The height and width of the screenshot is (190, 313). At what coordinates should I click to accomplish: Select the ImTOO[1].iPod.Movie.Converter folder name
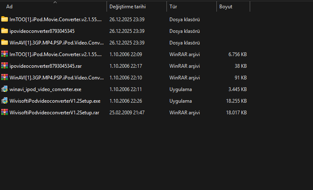click(55, 20)
